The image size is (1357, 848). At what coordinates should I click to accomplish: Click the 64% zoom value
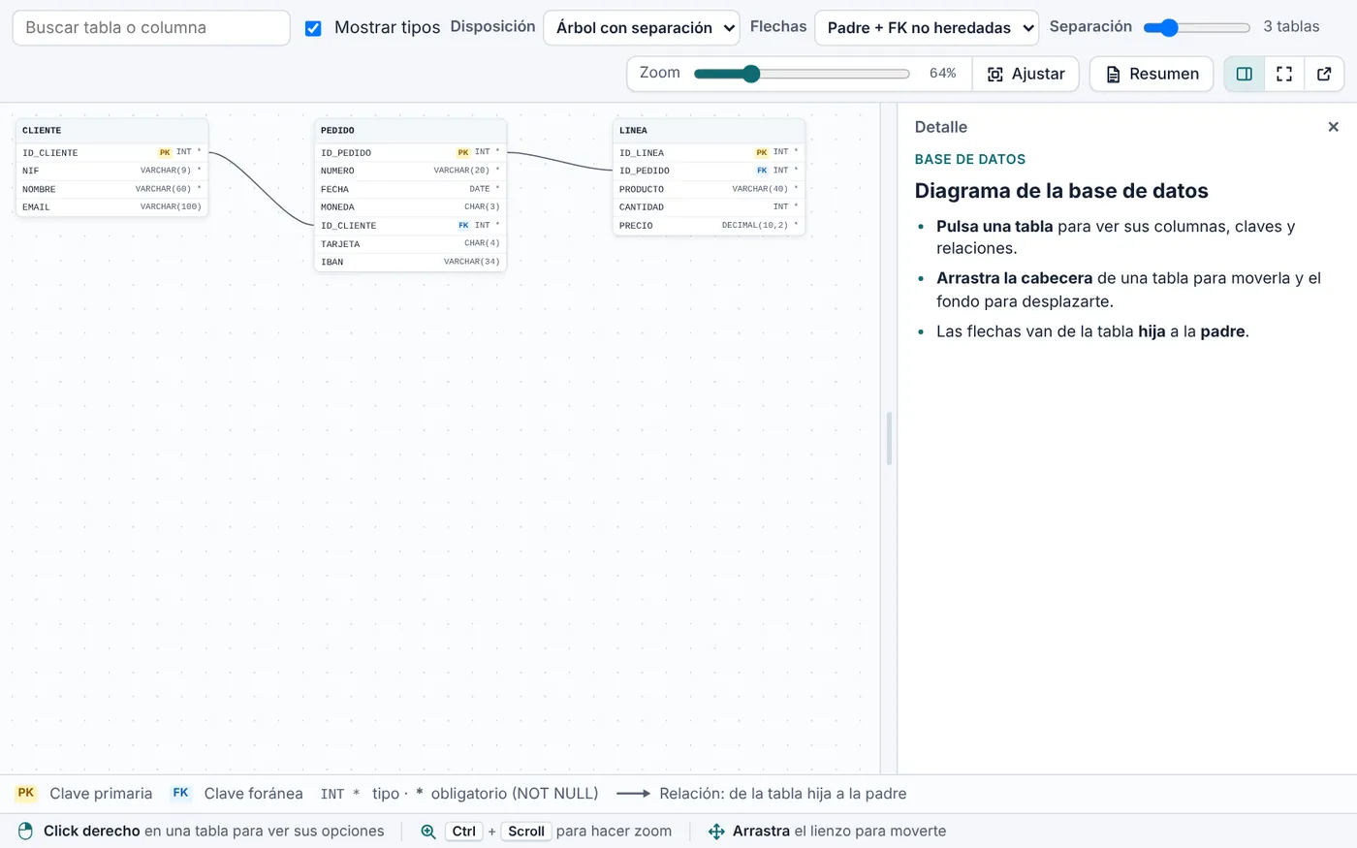point(942,74)
